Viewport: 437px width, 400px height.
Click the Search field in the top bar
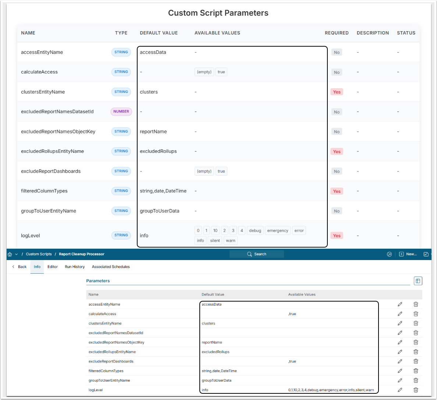tap(257, 254)
